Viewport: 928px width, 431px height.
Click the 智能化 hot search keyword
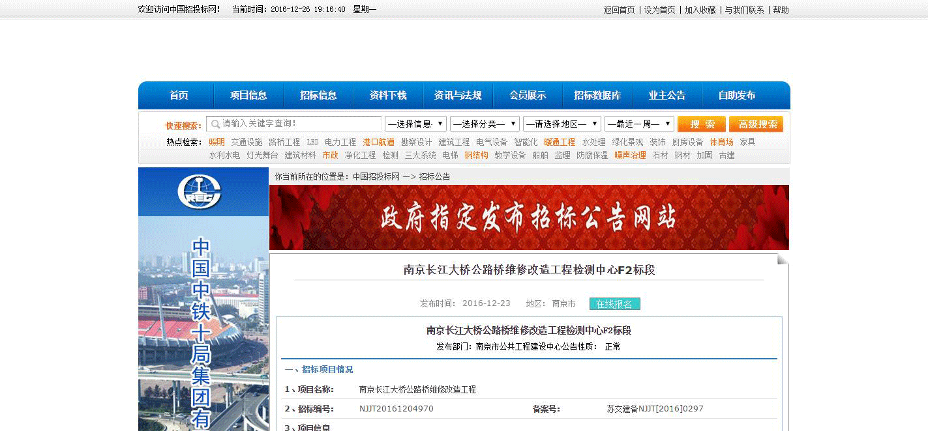coord(526,142)
